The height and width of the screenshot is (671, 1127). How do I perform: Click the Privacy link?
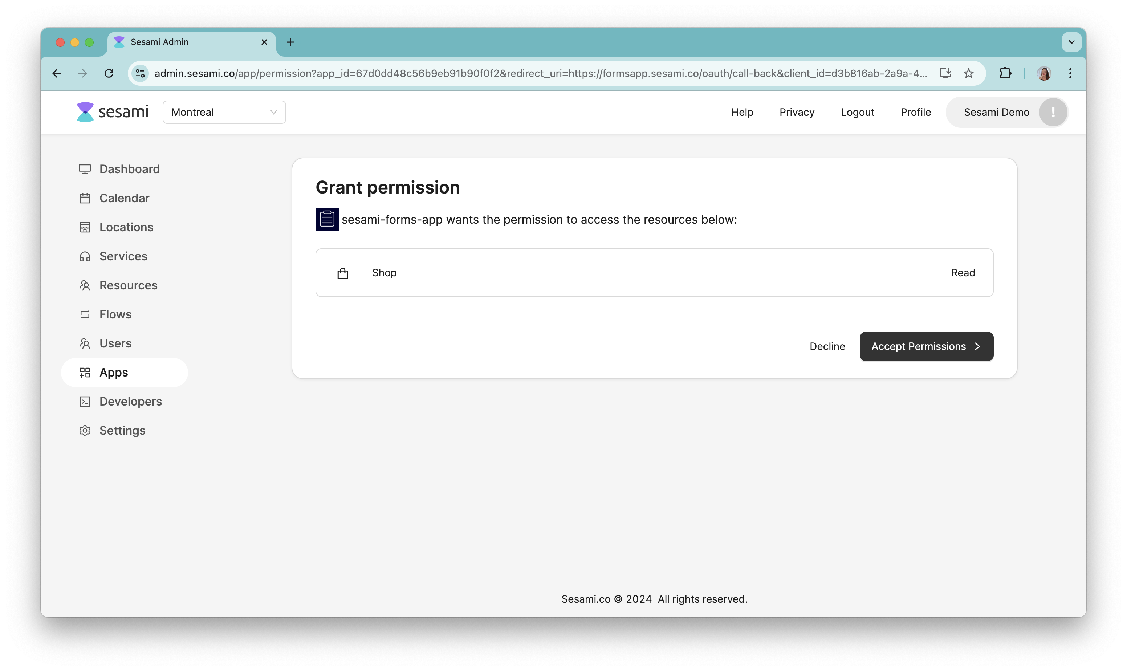[797, 112]
